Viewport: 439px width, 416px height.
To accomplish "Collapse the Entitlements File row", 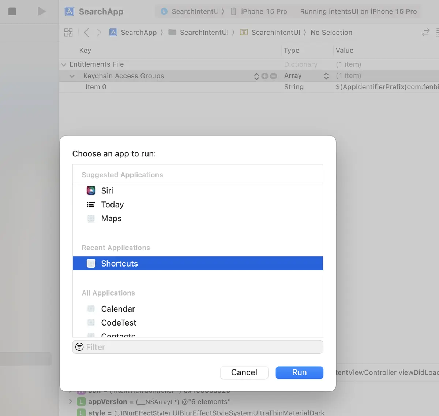I will (x=64, y=65).
